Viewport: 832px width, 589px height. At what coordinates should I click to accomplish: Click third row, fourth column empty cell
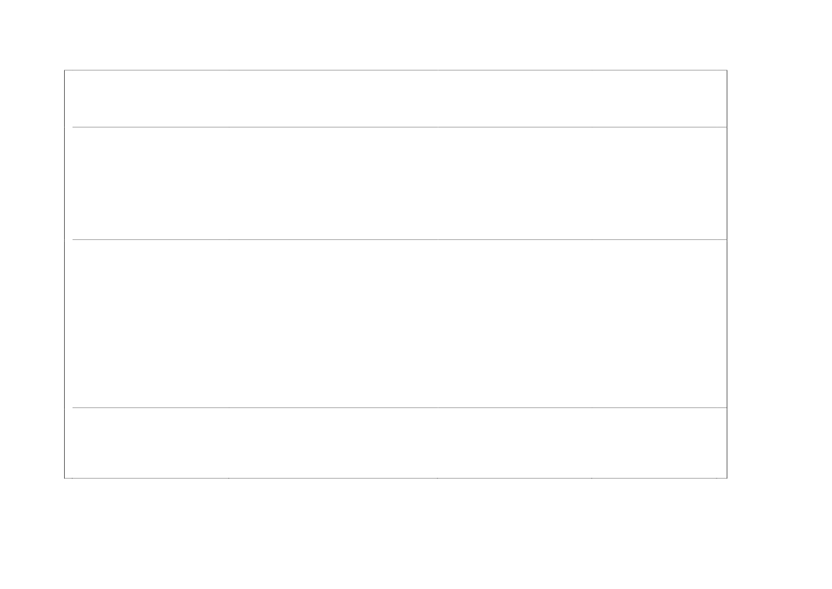(658, 323)
